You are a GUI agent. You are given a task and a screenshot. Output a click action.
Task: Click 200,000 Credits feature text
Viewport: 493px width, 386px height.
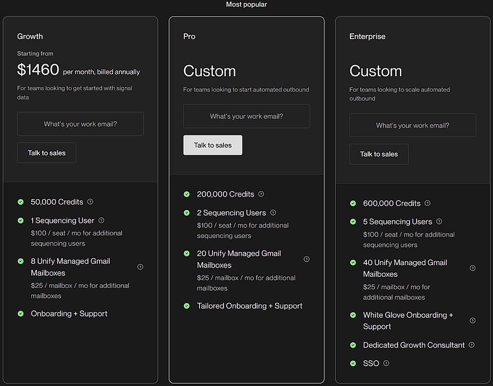[225, 194]
